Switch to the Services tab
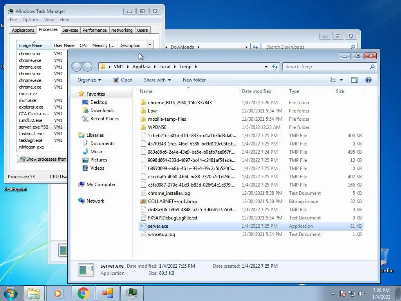The height and width of the screenshot is (301, 401). pyautogui.click(x=70, y=30)
